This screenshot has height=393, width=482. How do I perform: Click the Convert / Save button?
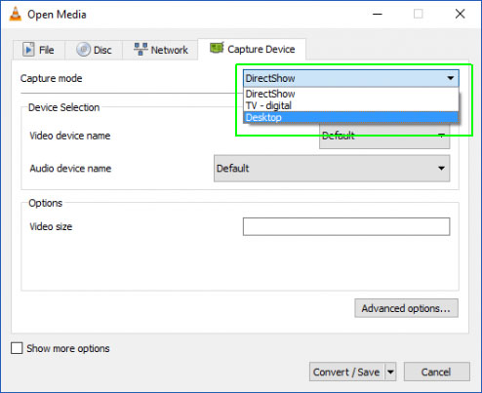click(346, 372)
